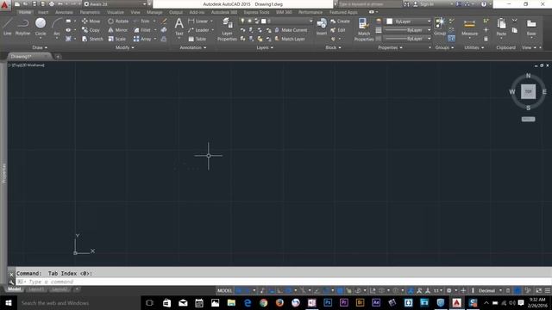Click Make Current layer button
This screenshot has height=310, width=552.
click(x=291, y=30)
